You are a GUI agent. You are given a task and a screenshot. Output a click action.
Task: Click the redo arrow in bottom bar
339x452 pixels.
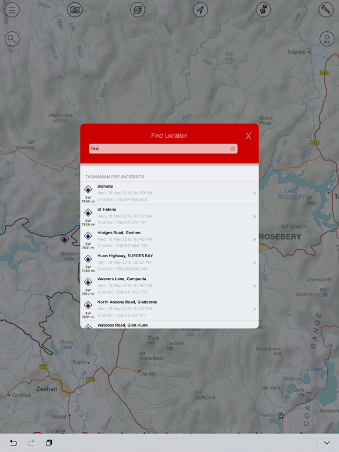(31, 443)
